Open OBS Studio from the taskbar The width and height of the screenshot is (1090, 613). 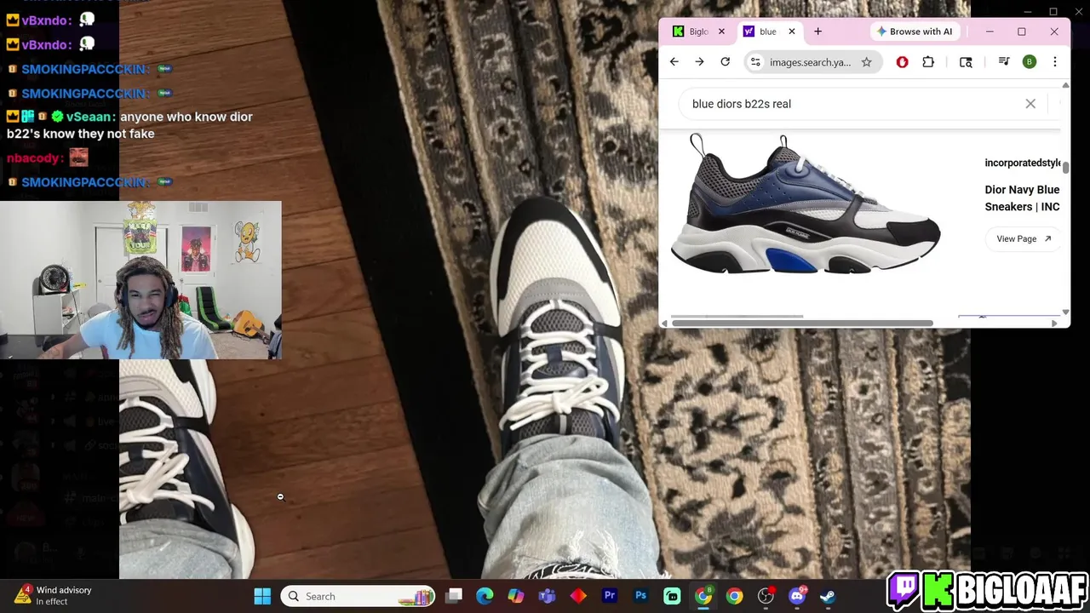pyautogui.click(x=766, y=596)
